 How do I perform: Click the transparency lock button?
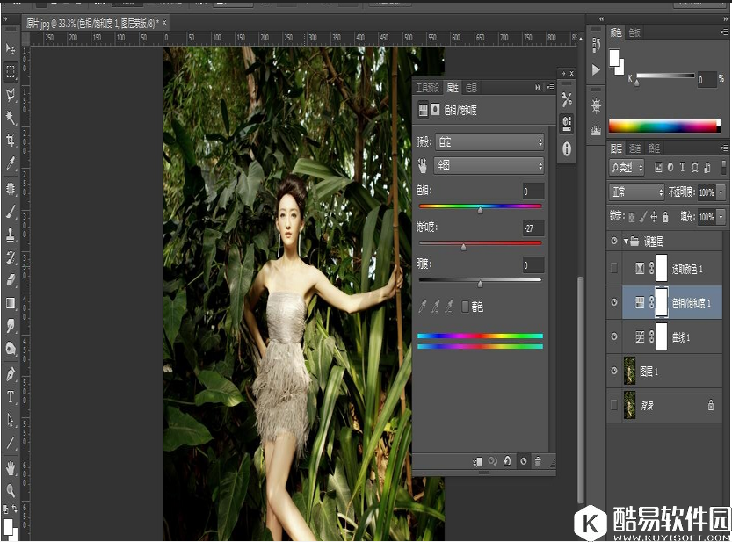pos(630,215)
